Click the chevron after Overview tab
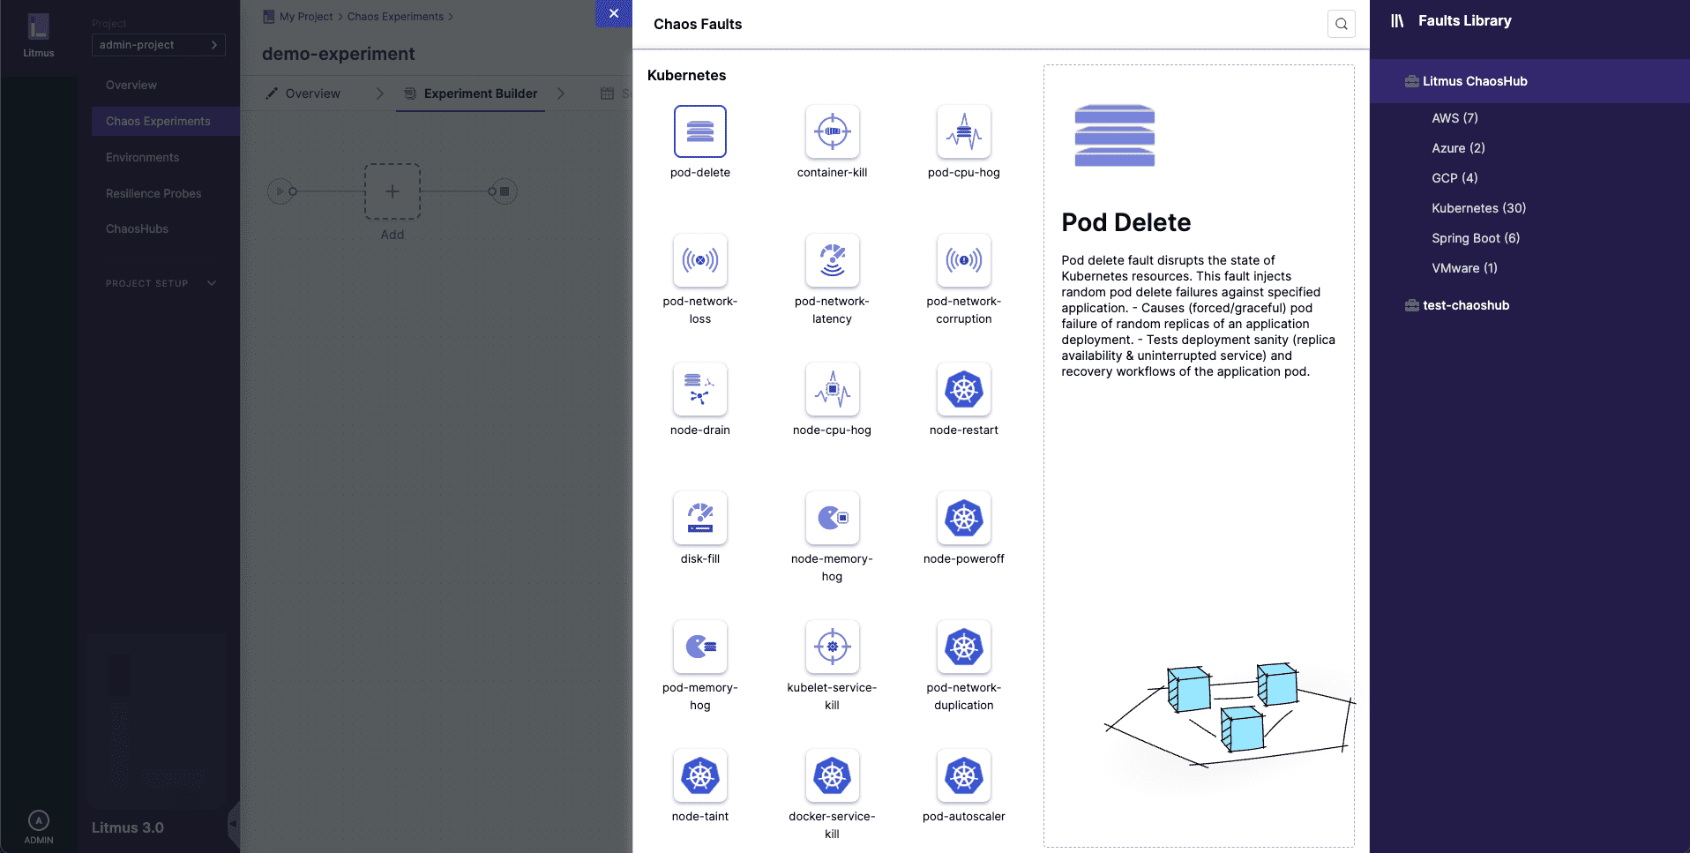The height and width of the screenshot is (853, 1690). coord(380,94)
